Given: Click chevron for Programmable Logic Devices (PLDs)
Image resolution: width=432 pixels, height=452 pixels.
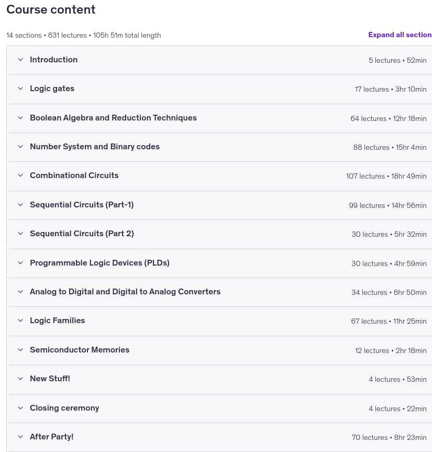Looking at the screenshot, I should [x=20, y=263].
